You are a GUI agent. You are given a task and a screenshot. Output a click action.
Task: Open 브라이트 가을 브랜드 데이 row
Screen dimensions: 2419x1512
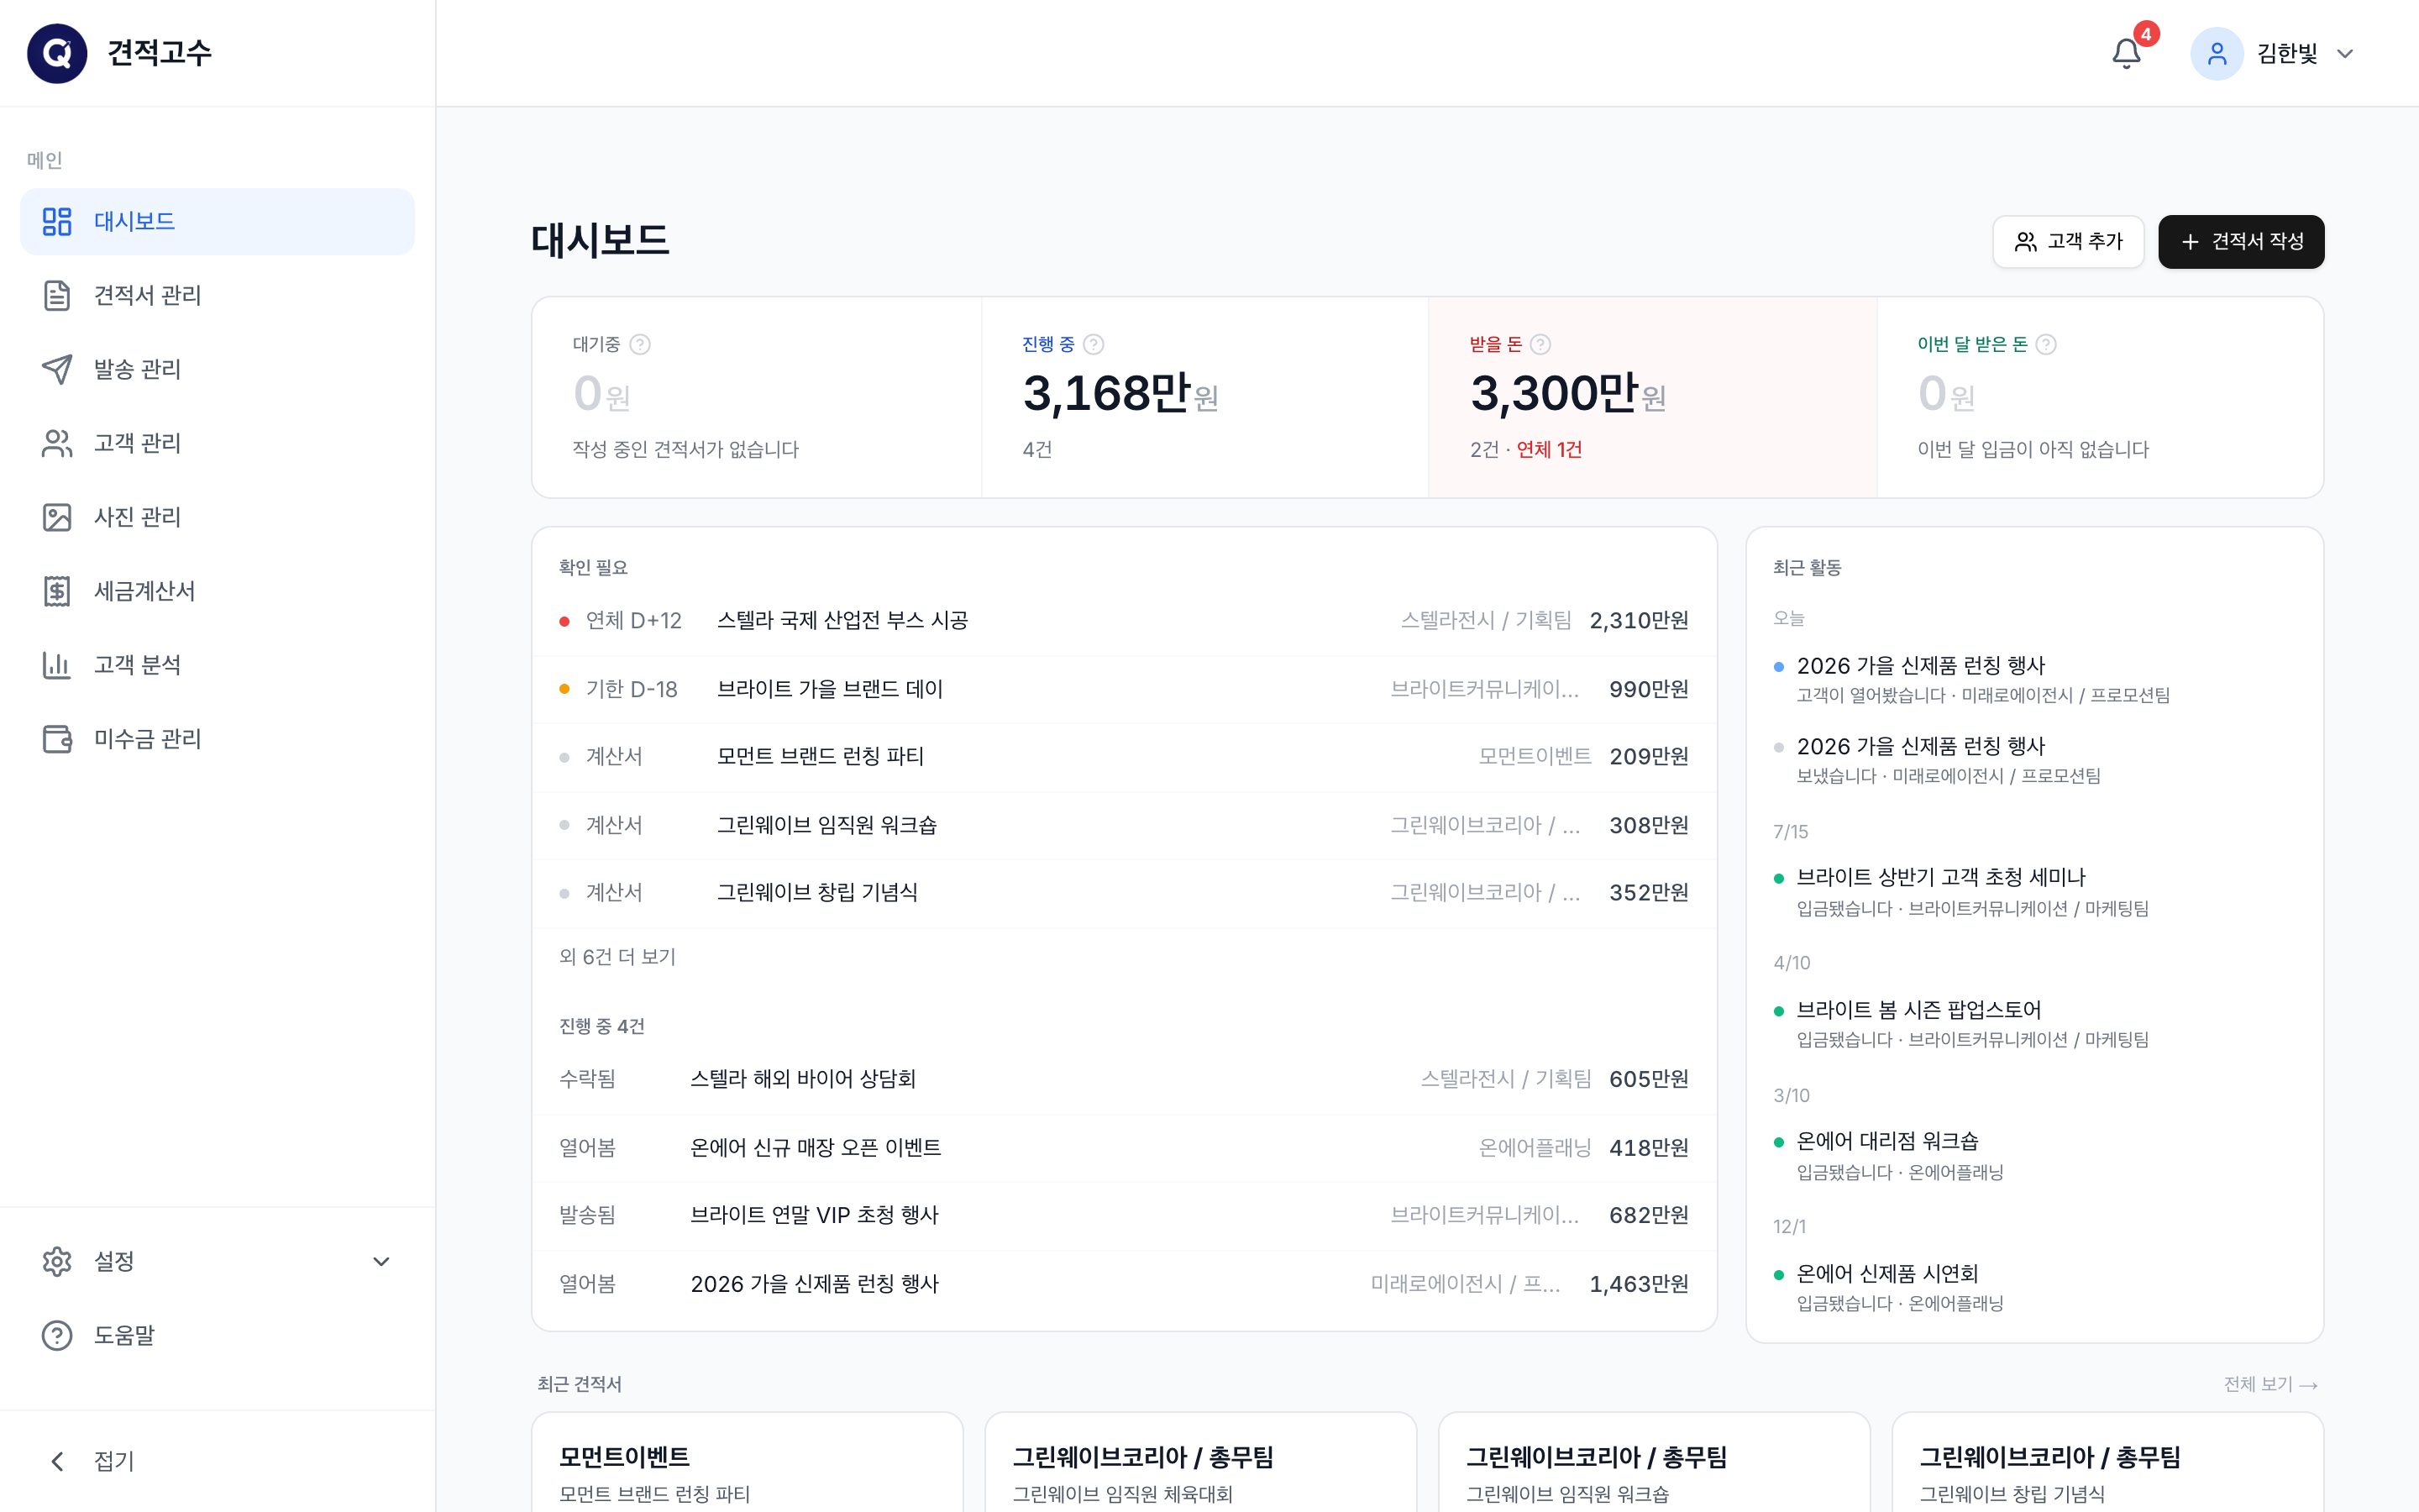[1124, 689]
